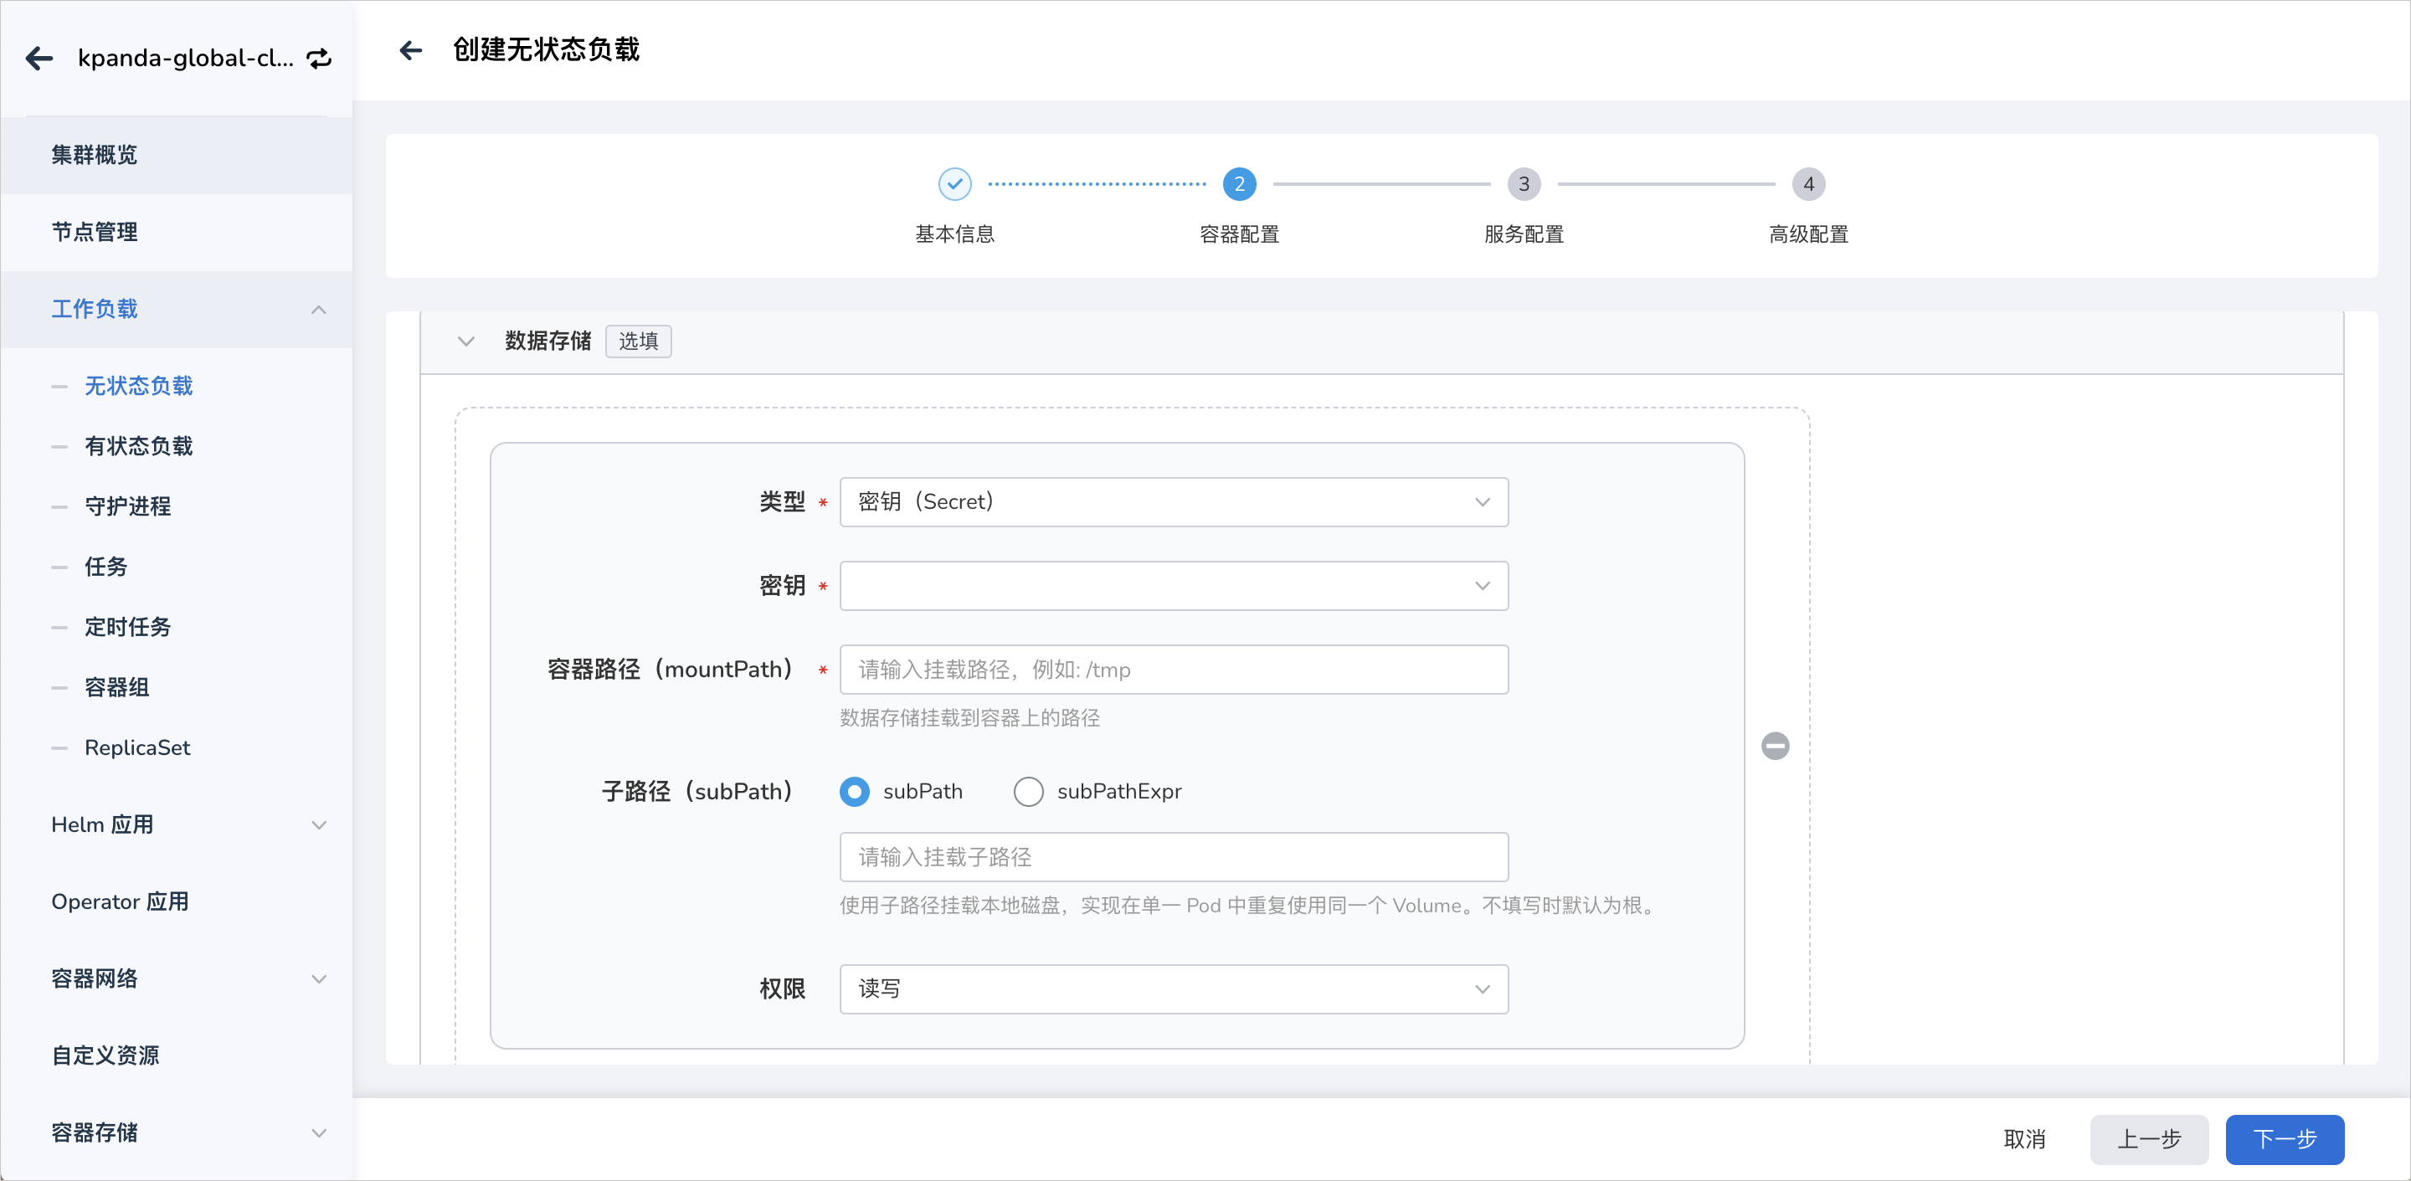The width and height of the screenshot is (2411, 1181).
Task: Click the cluster switch icon
Action: pos(319,58)
